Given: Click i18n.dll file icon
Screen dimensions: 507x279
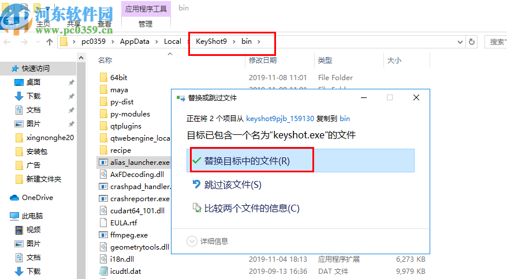Looking at the screenshot, I should 103,259.
